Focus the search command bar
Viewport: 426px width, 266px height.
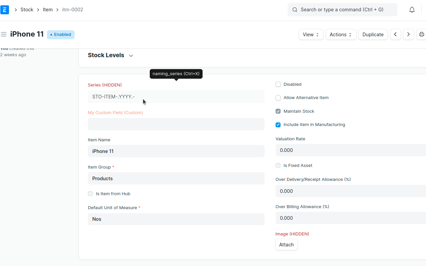coord(342,10)
